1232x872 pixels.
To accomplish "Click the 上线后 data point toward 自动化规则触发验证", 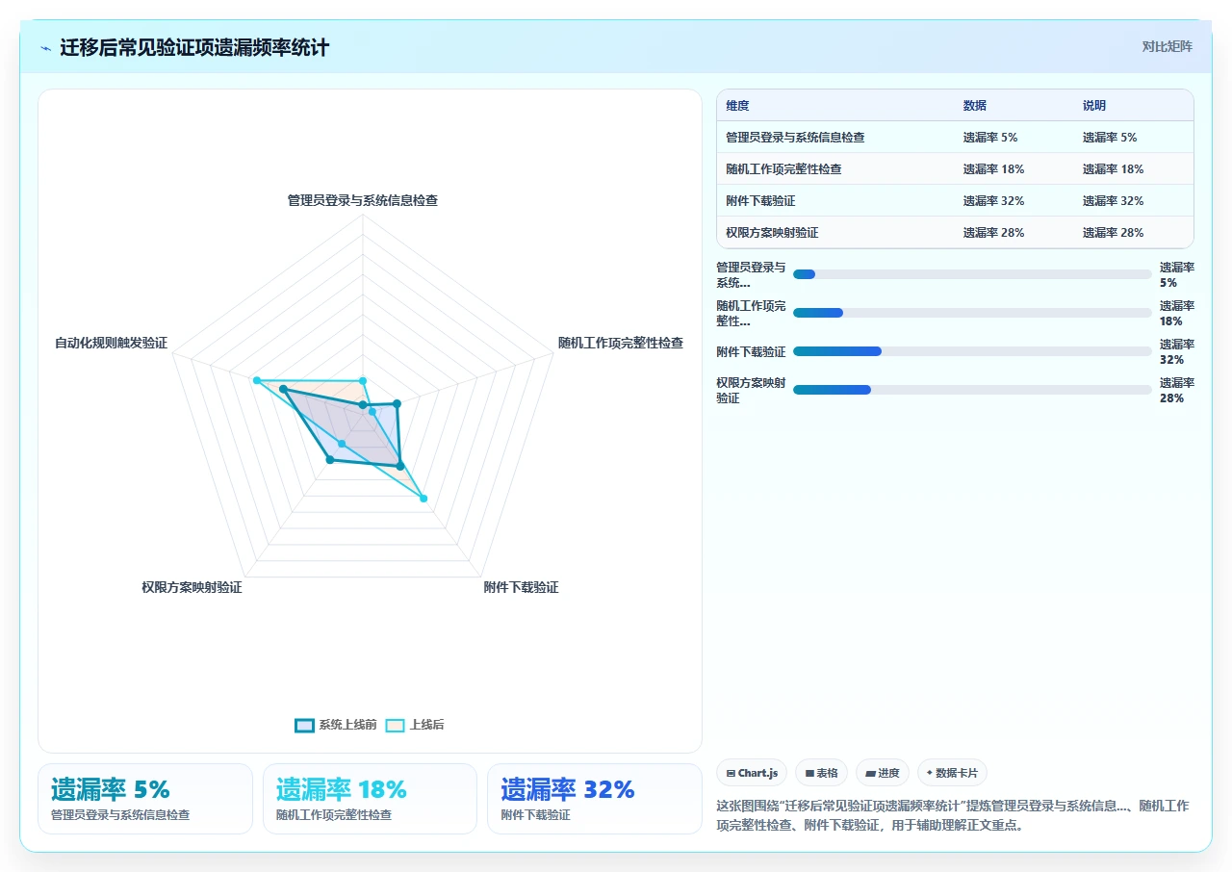I will 257,381.
